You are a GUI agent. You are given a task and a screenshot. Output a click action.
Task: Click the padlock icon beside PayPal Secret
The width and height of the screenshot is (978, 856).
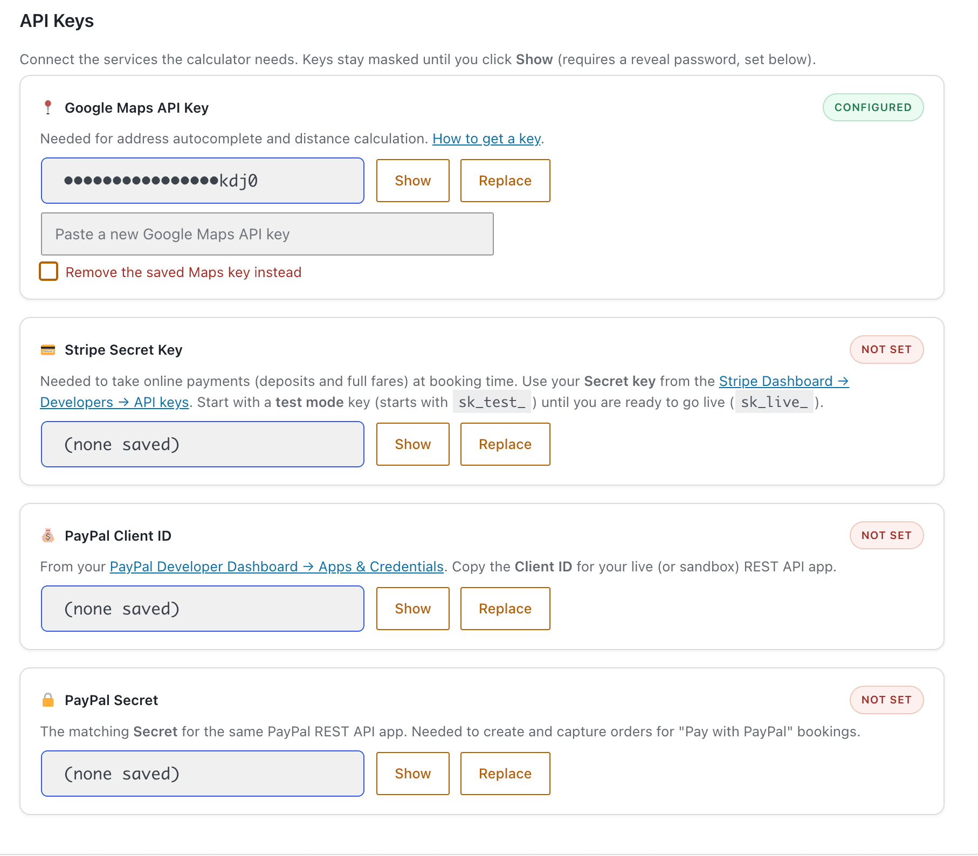click(48, 700)
